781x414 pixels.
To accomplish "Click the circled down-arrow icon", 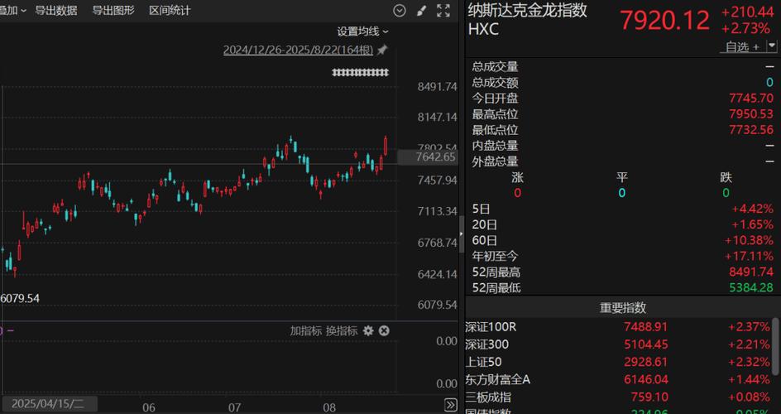I will [400, 11].
